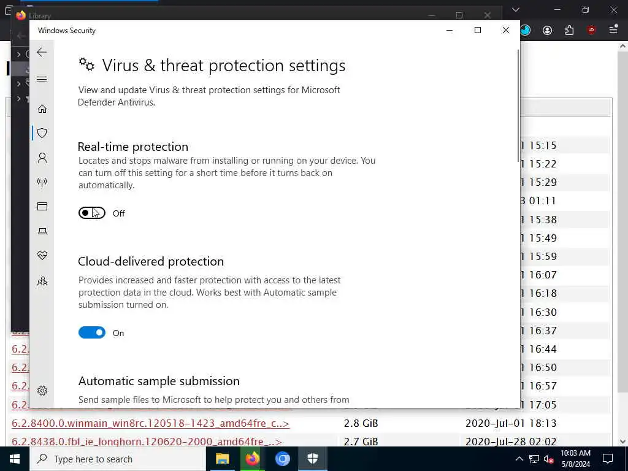This screenshot has width=628, height=471.
Task: Open the Home section in Windows Security sidebar
Action: point(42,109)
